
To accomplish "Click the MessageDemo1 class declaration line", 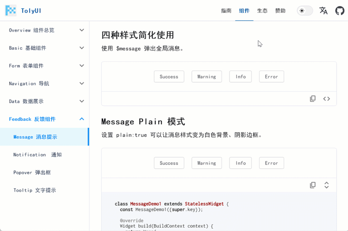I will click(172, 204).
